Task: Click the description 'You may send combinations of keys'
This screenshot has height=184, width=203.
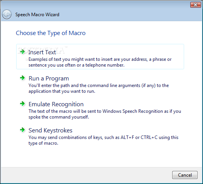Action: [x=104, y=140]
